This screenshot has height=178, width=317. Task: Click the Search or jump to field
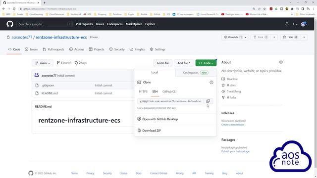coord(45,24)
